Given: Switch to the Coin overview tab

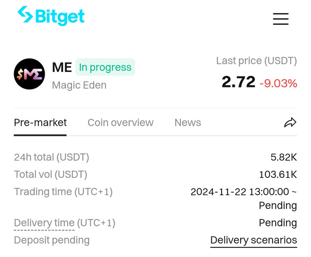Looking at the screenshot, I should (121, 122).
